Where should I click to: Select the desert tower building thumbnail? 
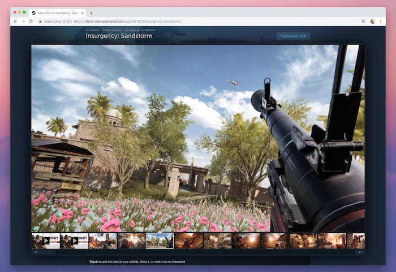103,241
